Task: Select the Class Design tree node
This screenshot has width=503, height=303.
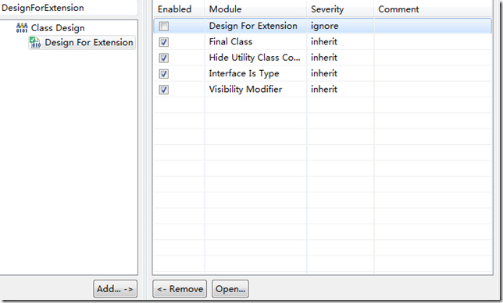Action: [58, 28]
